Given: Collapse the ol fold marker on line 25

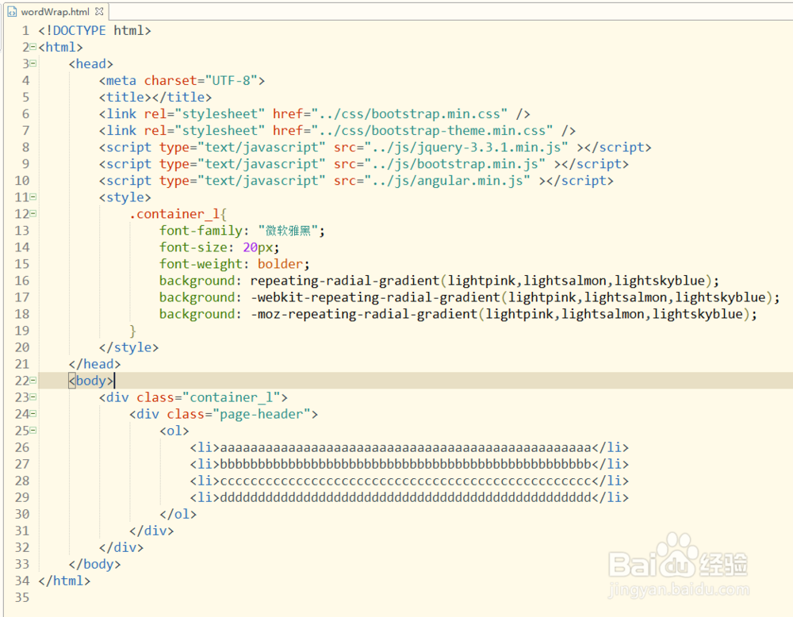Looking at the screenshot, I should point(33,431).
